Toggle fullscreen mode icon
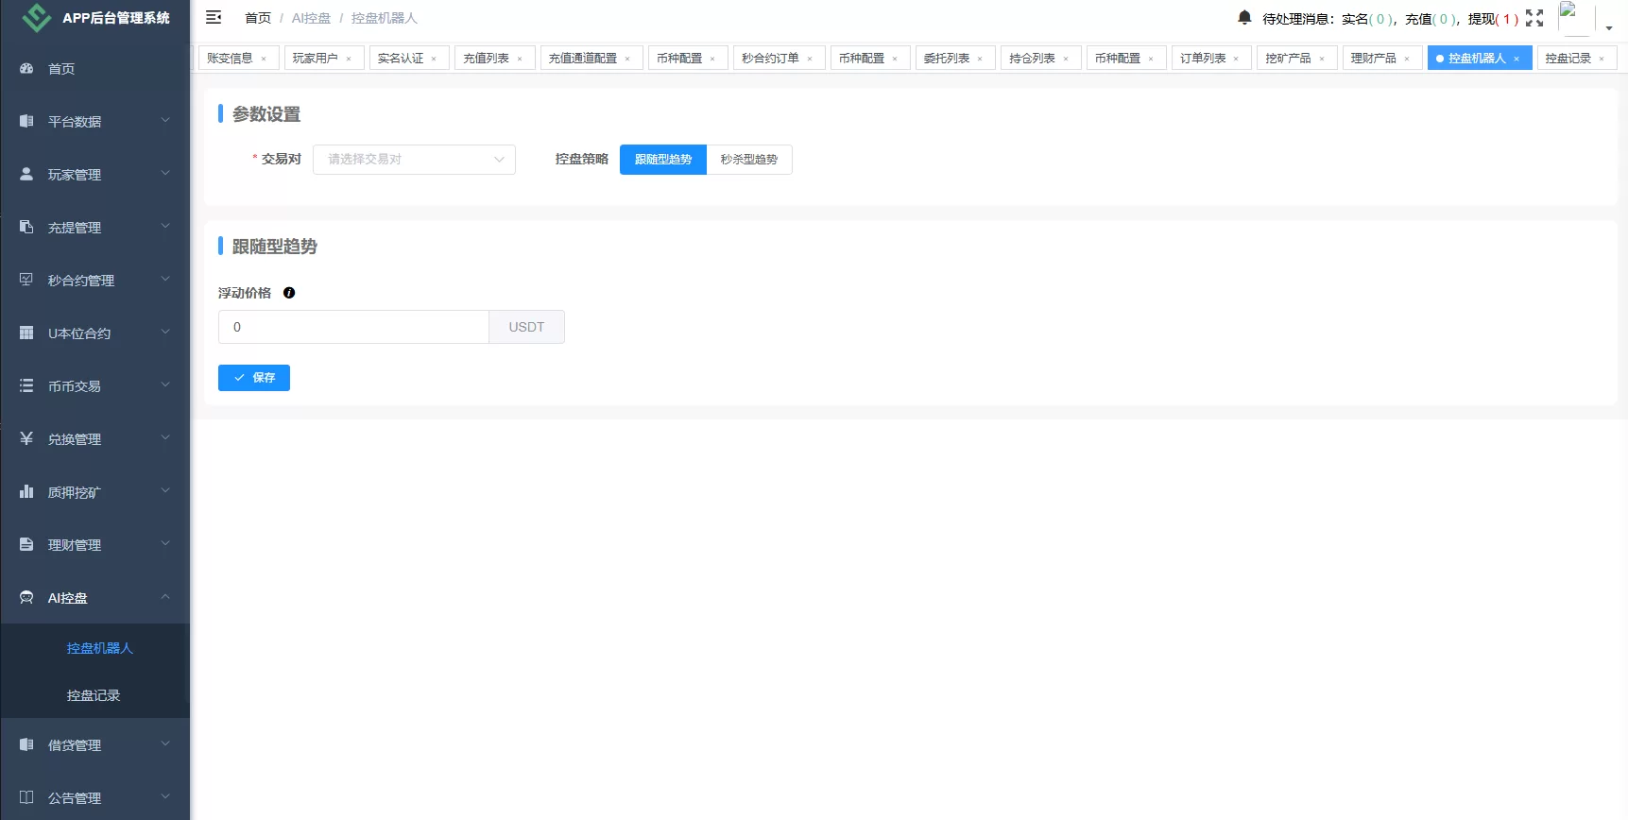Image resolution: width=1628 pixels, height=820 pixels. [1534, 18]
